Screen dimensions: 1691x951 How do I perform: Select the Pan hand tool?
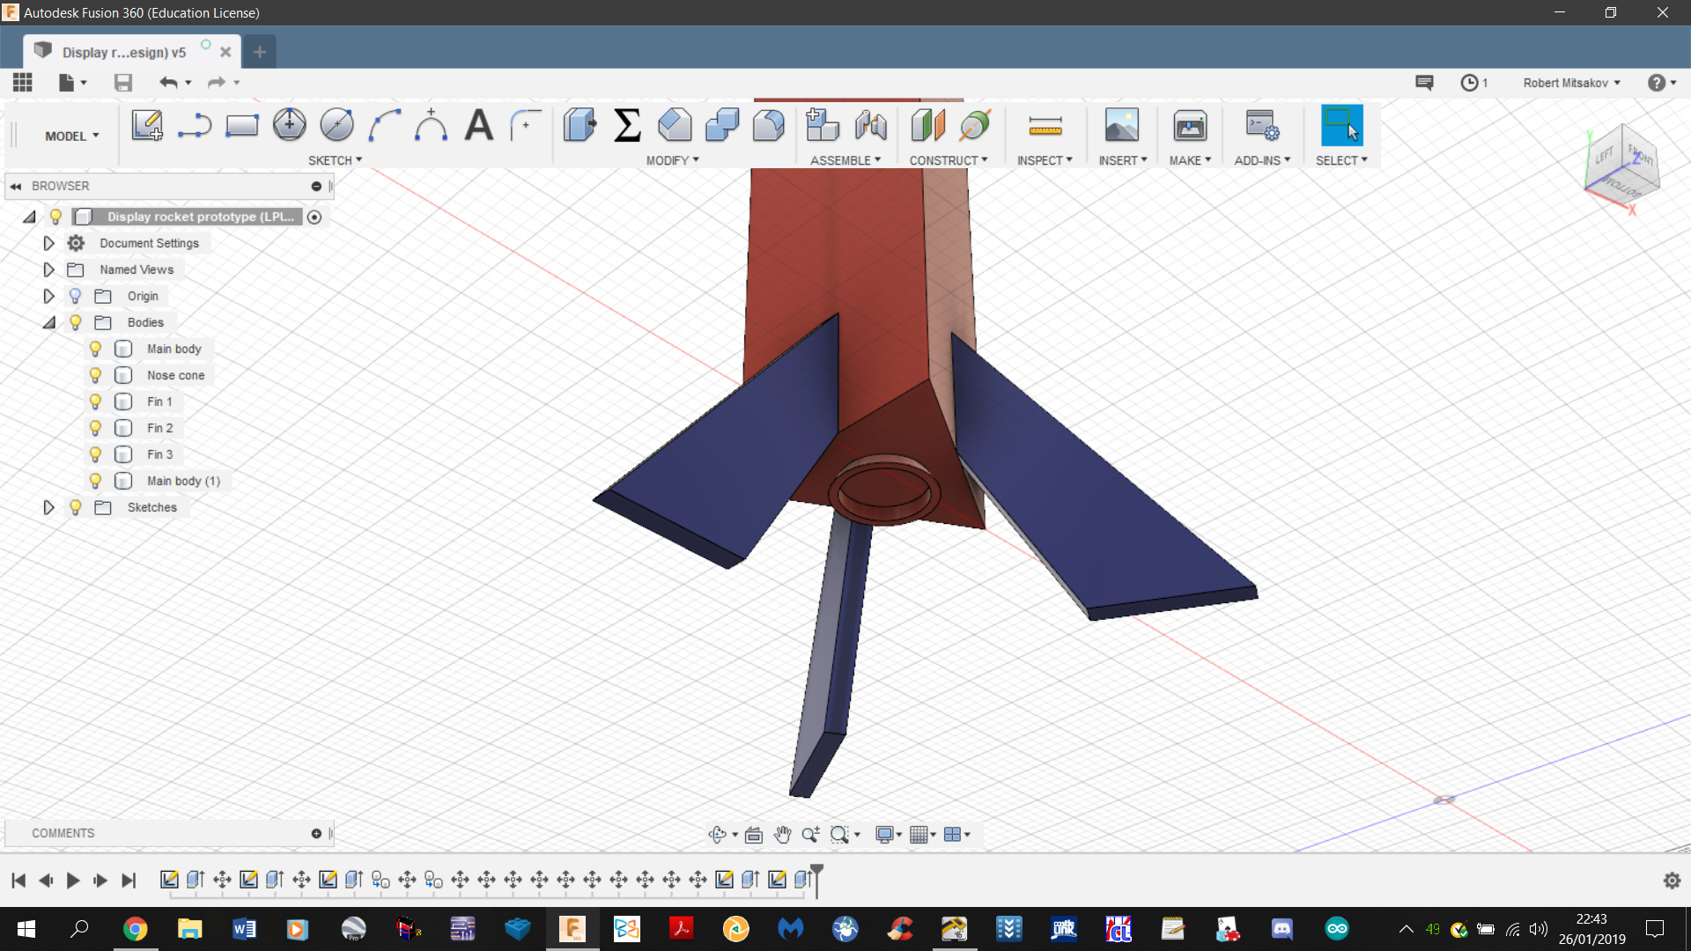coord(782,834)
